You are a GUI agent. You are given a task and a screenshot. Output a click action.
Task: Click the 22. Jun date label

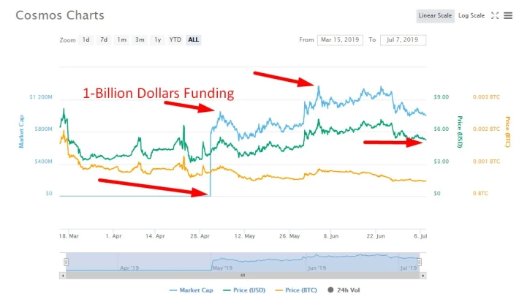click(376, 236)
